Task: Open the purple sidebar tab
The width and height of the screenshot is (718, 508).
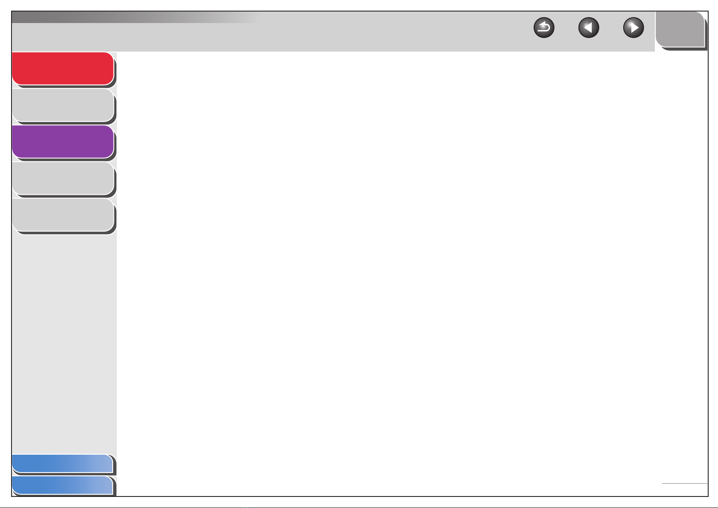Action: point(63,142)
